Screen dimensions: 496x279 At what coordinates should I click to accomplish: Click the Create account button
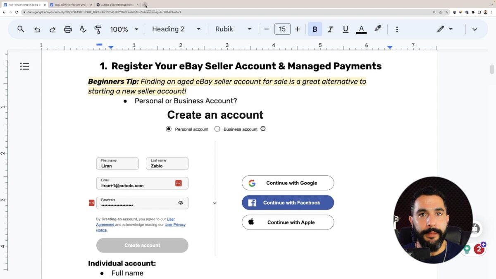point(142,246)
